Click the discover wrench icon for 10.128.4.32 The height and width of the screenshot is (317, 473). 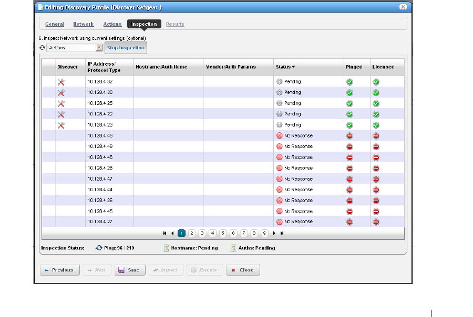[61, 82]
